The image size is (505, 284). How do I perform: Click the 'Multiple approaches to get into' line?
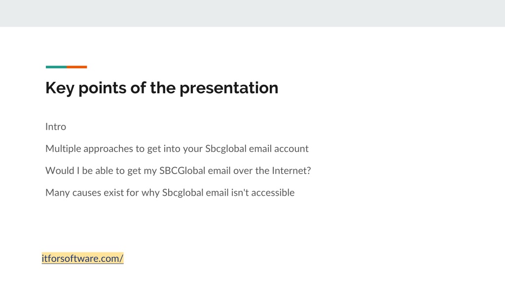[x=177, y=149]
